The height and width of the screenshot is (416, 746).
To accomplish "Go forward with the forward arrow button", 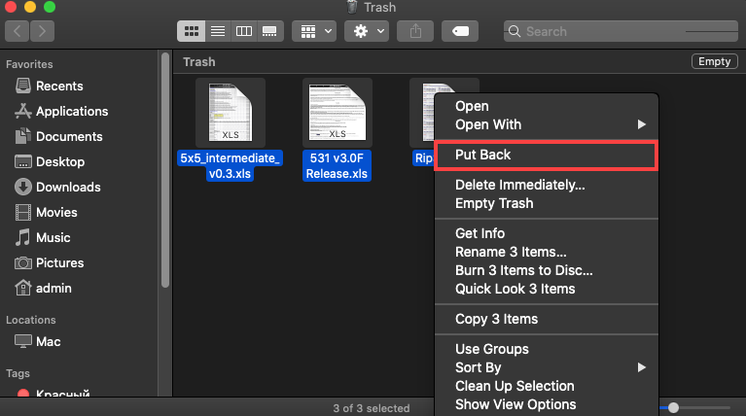I will point(43,31).
